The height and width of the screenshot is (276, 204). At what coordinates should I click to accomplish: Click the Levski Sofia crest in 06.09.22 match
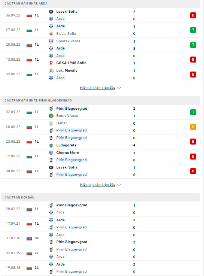tap(51, 12)
